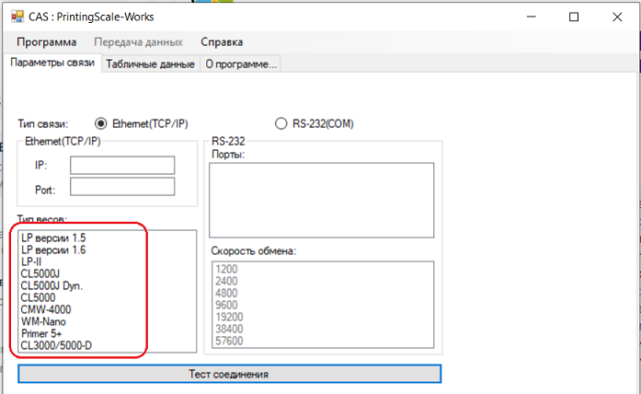641x394 pixels.
Task: Select CMW-4000 scale type
Action: click(45, 309)
